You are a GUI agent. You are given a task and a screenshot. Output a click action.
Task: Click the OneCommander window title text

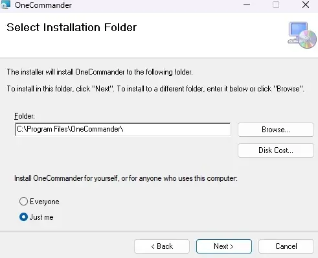click(43, 5)
